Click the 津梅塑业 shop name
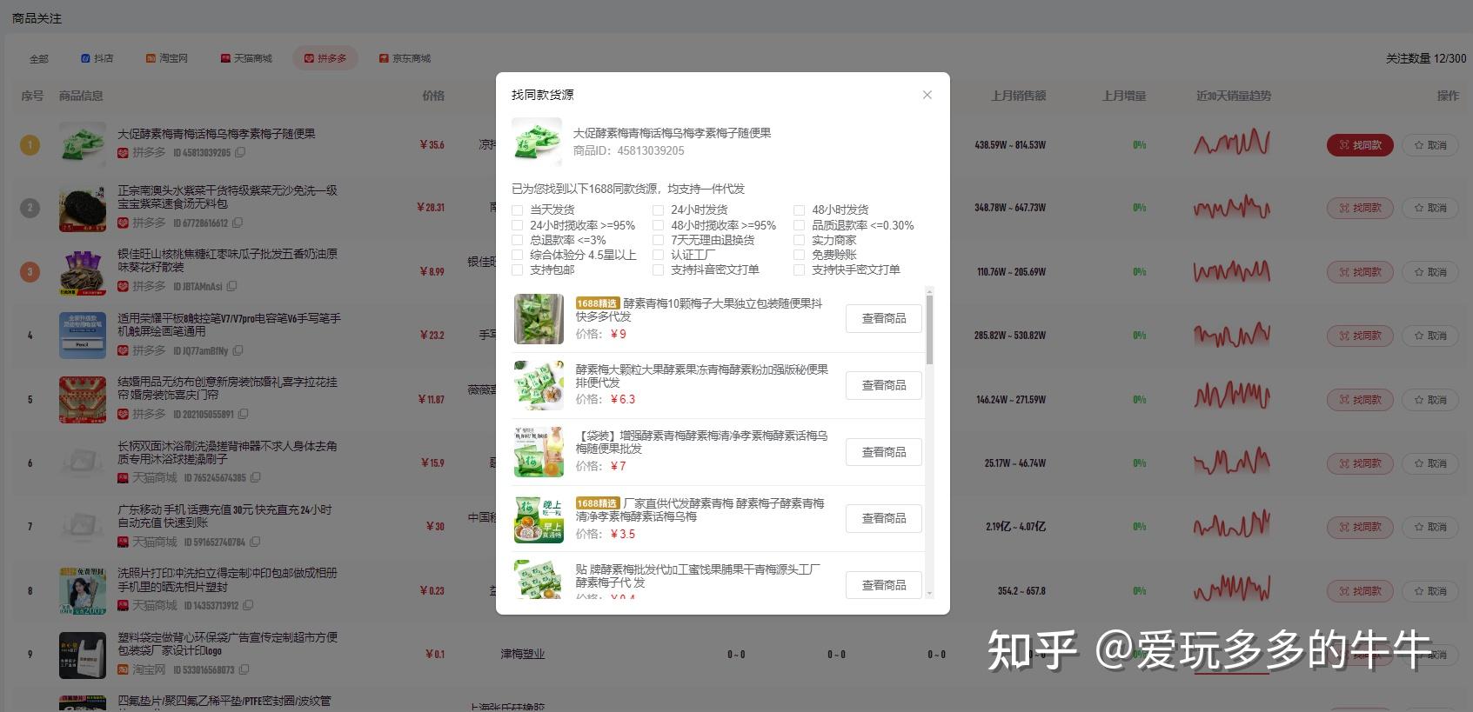Screen dimensions: 1473x712 522,654
